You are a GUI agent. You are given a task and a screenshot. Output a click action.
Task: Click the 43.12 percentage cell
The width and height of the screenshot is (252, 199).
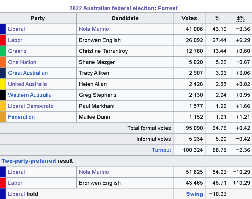(x=217, y=29)
